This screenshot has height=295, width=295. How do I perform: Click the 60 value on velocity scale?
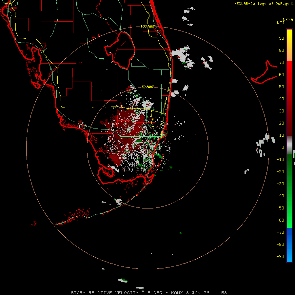(x=282, y=74)
